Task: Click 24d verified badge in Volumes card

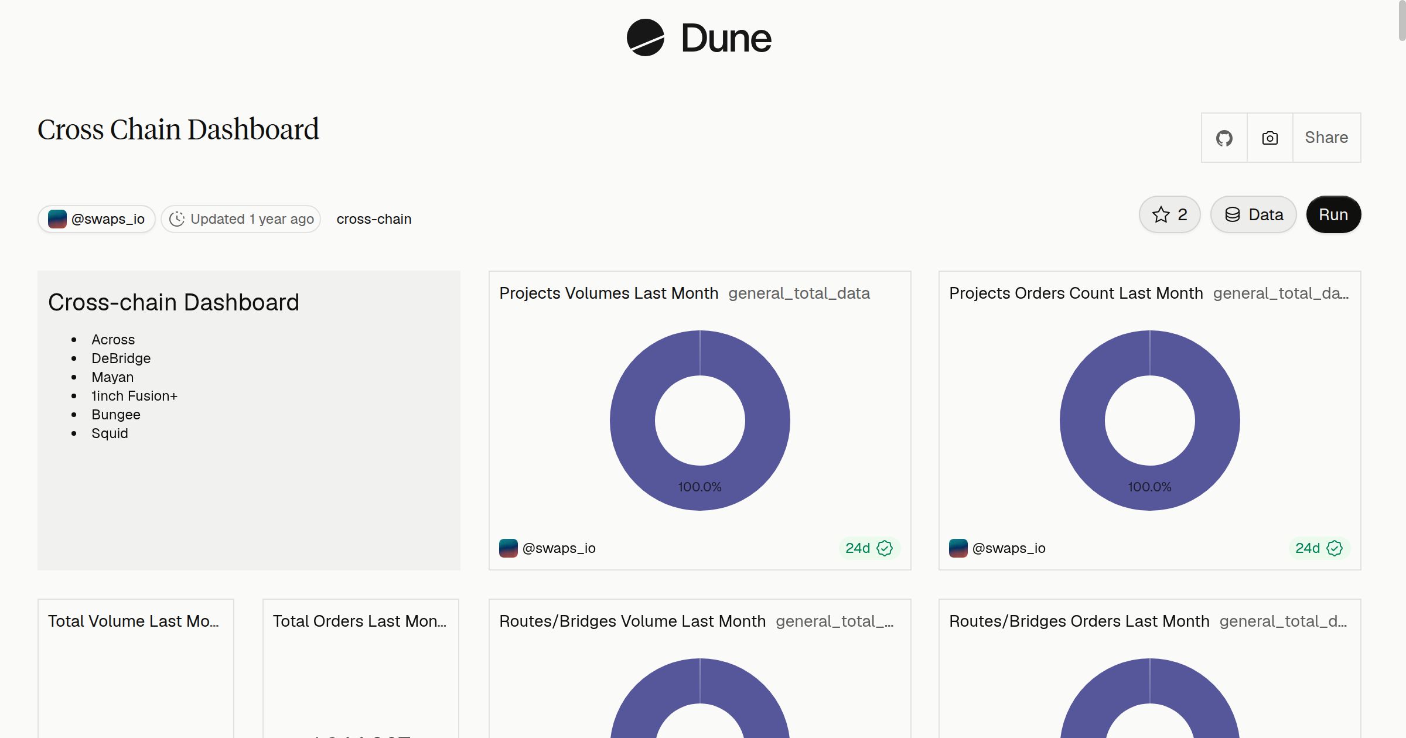Action: coord(869,548)
